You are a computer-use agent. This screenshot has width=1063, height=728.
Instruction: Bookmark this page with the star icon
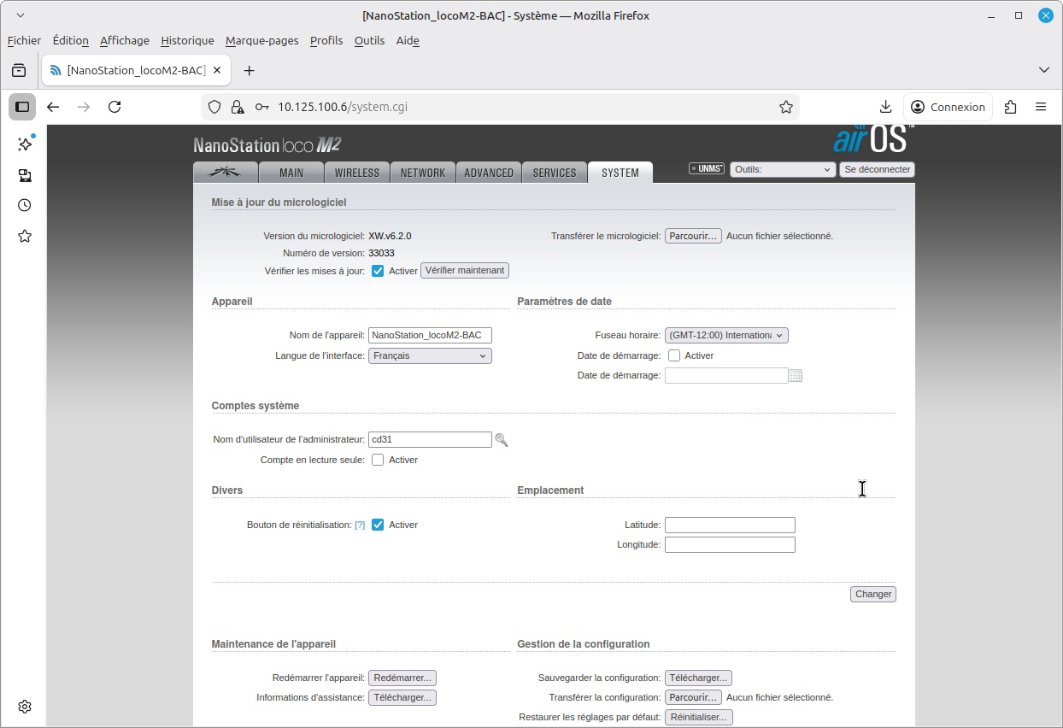(x=786, y=107)
